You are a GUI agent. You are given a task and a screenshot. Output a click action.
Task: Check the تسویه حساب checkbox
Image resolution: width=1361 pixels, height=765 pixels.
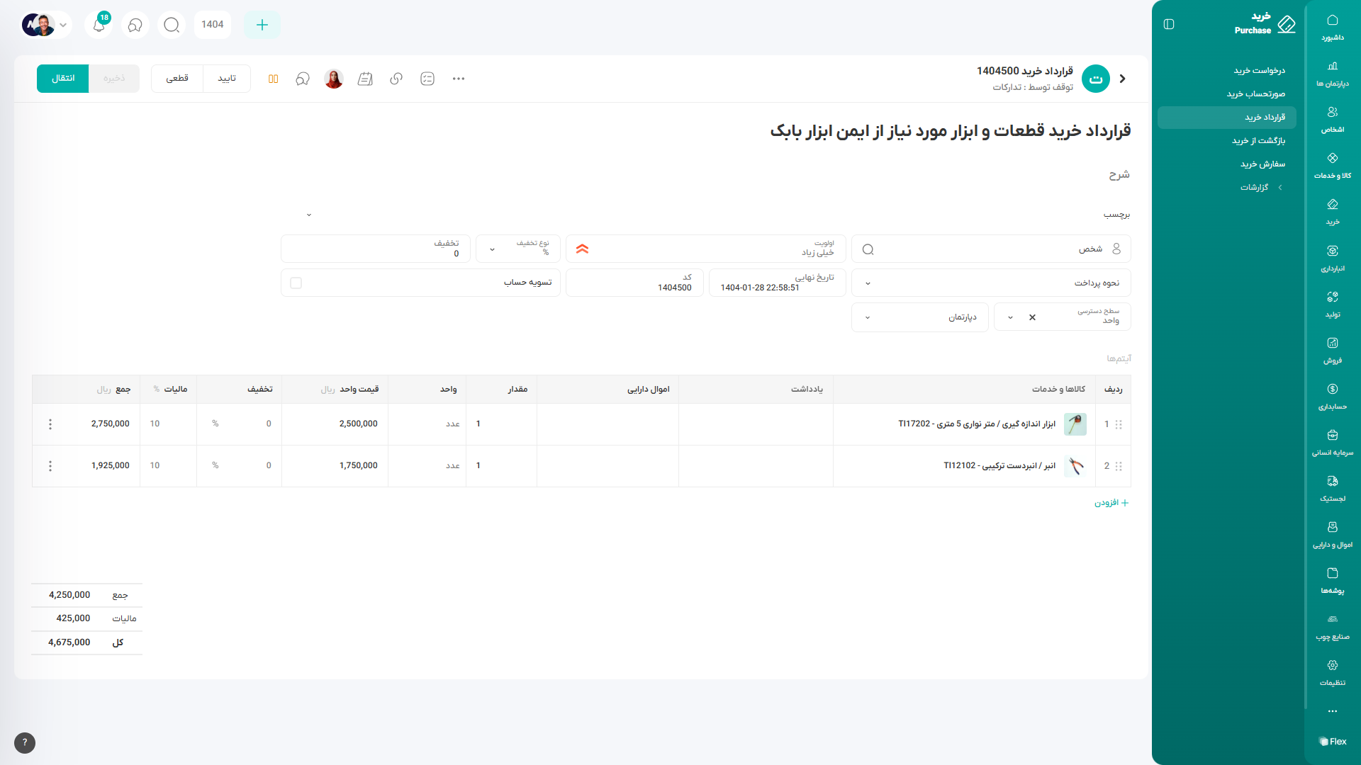click(296, 283)
